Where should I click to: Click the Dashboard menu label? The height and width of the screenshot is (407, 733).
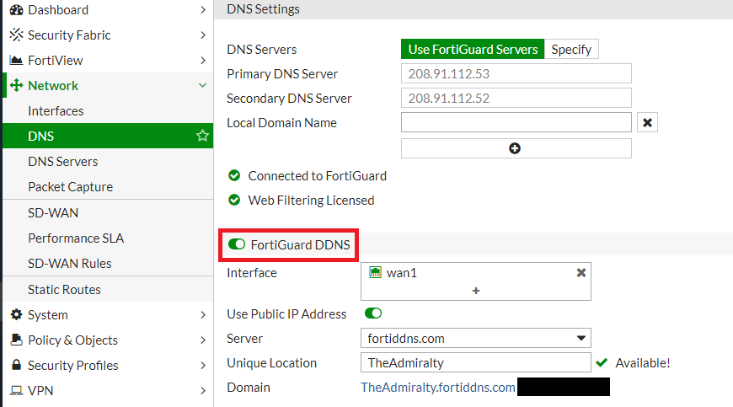(x=58, y=10)
